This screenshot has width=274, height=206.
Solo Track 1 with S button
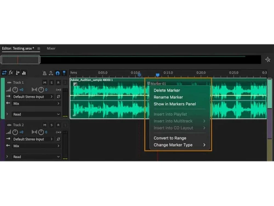tap(52, 82)
